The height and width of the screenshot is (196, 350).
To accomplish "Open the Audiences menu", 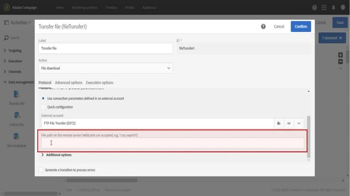I will tap(149, 7).
